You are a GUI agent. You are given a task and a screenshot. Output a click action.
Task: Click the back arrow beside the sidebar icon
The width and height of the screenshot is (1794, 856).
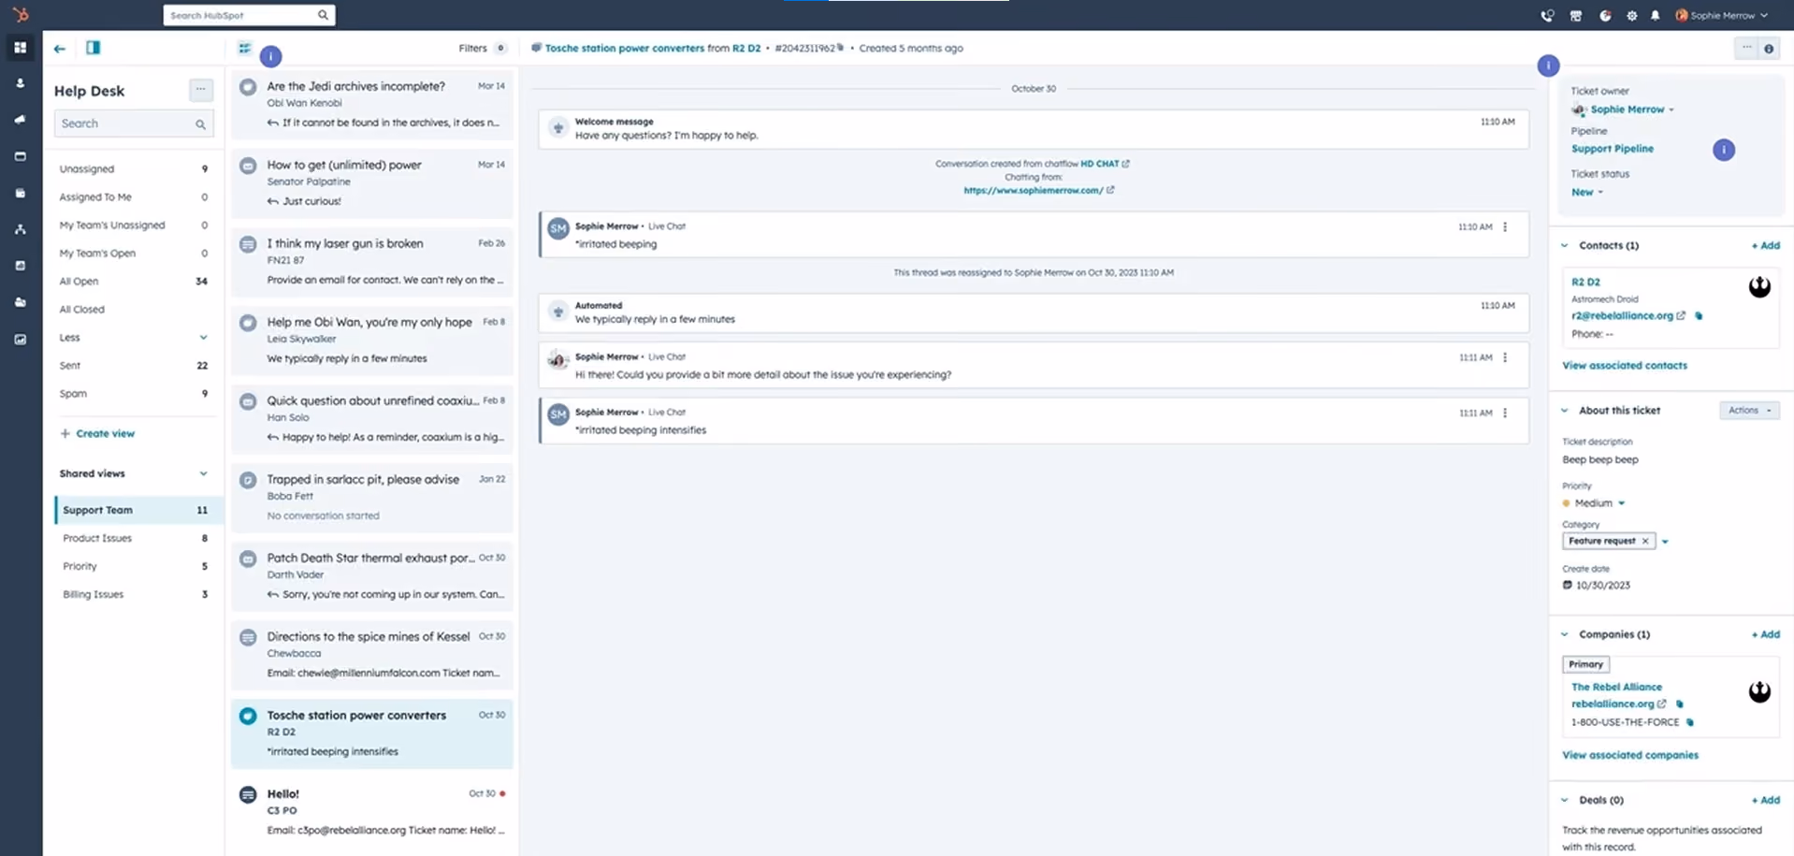60,49
